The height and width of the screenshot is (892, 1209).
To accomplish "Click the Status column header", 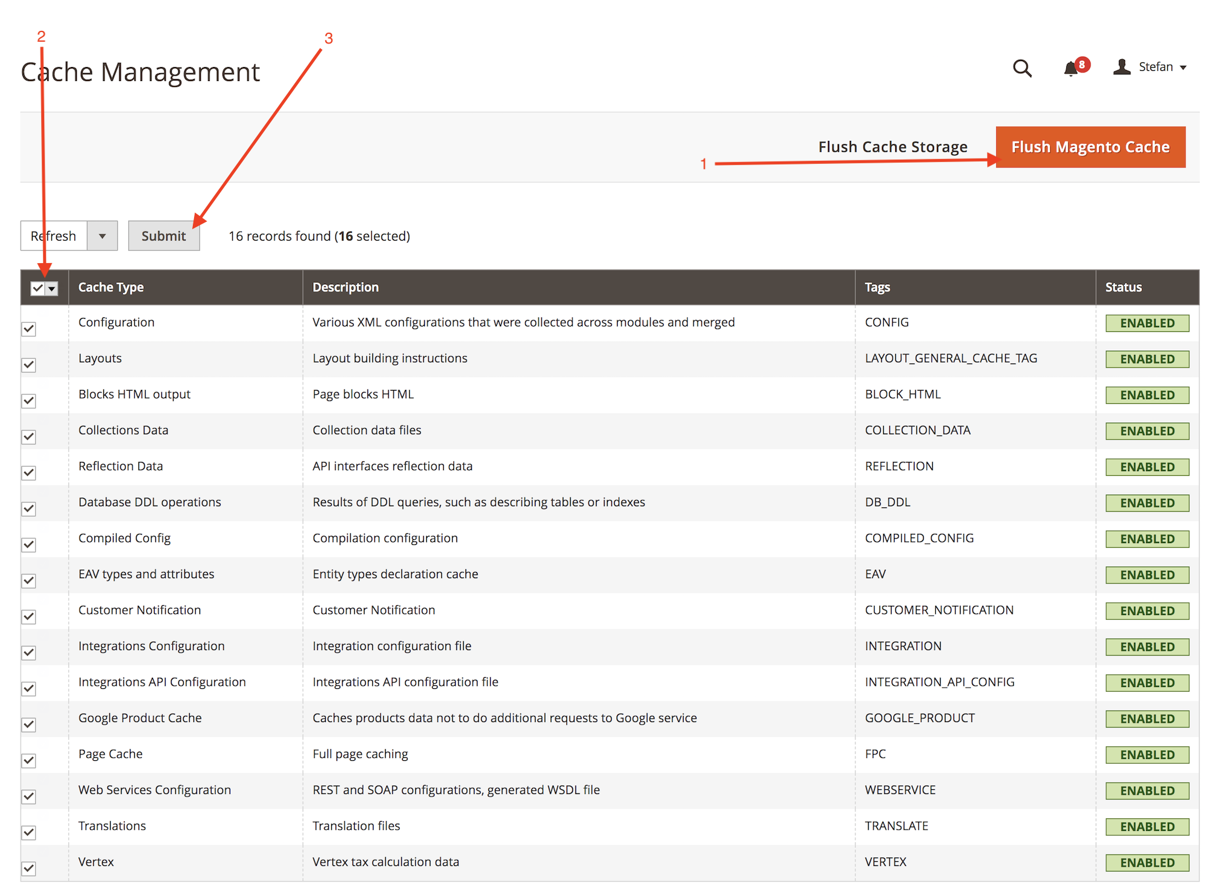I will 1123,287.
